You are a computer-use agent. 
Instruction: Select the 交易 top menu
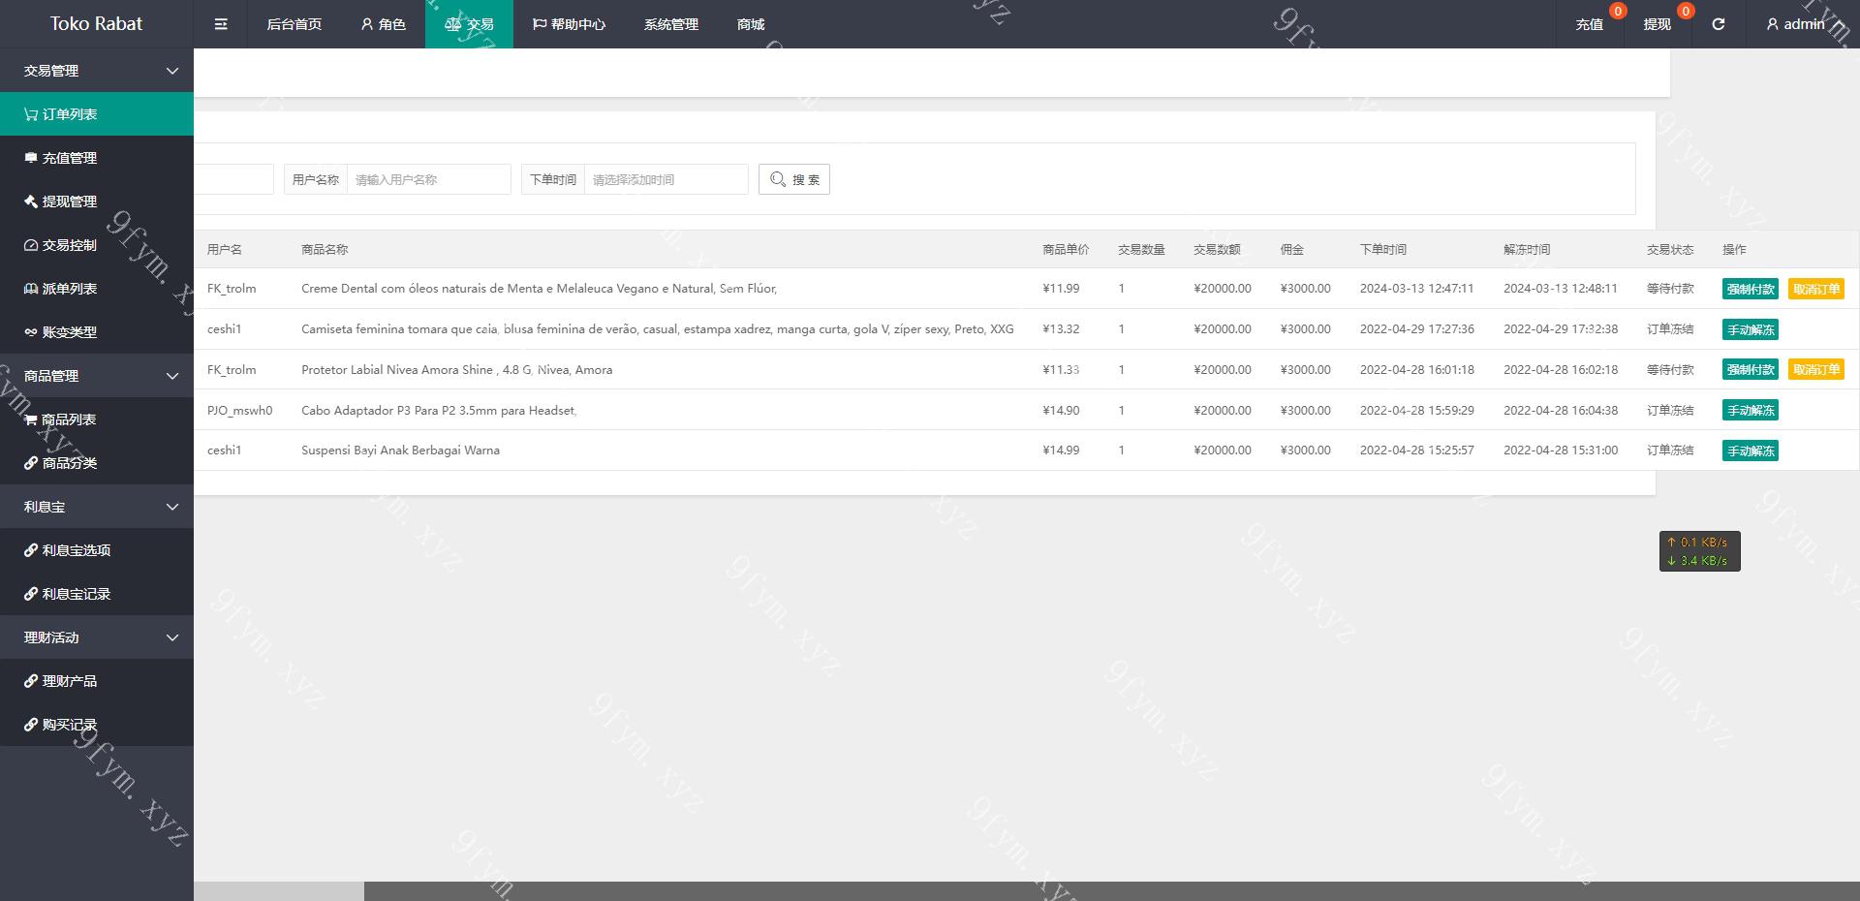[469, 24]
